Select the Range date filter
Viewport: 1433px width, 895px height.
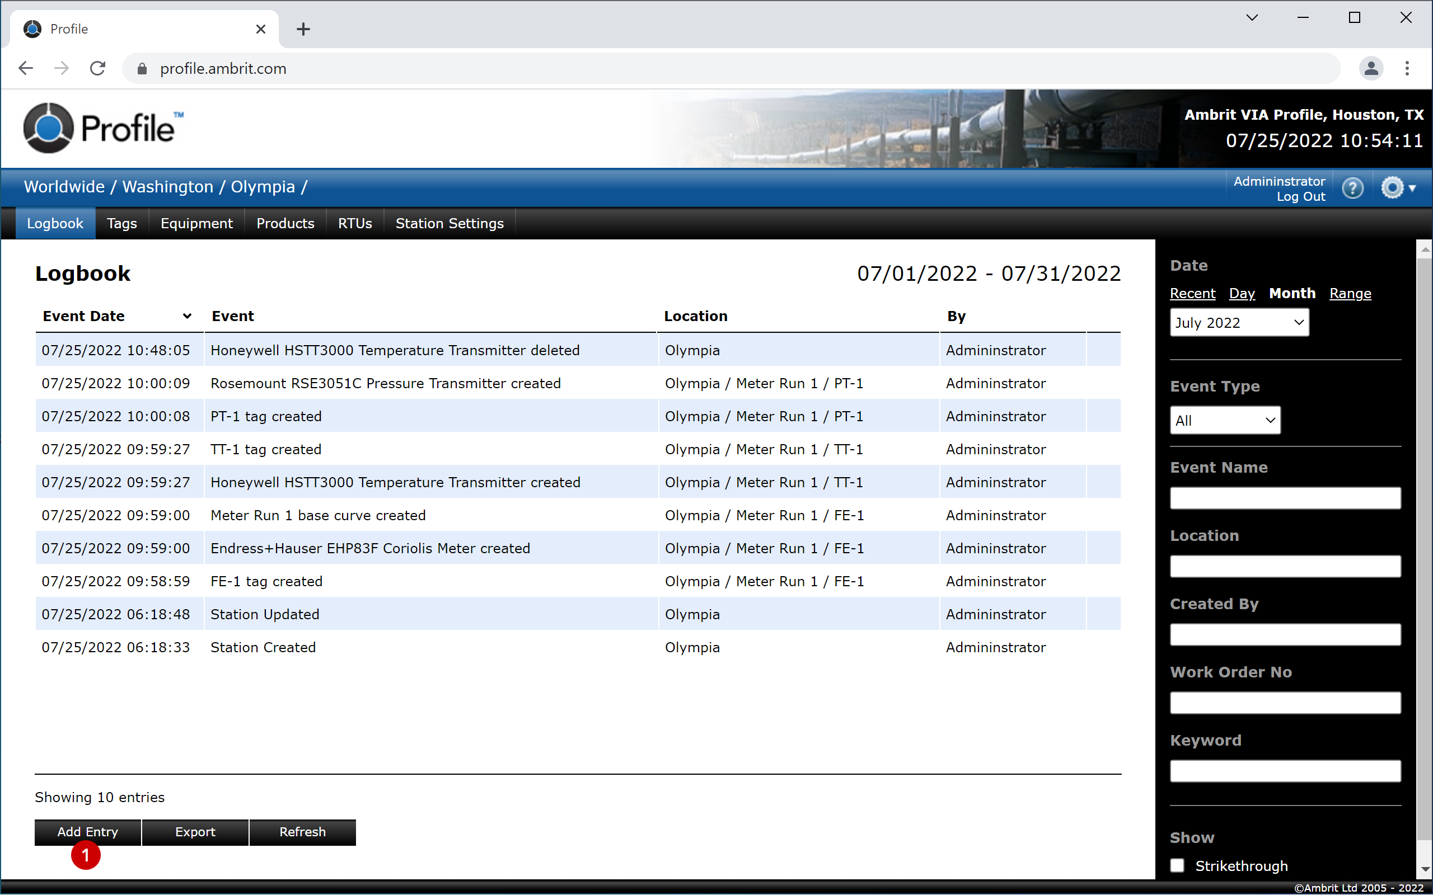click(x=1350, y=293)
